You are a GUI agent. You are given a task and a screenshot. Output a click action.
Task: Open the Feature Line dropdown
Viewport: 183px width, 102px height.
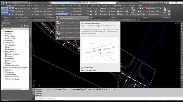pyautogui.click(x=37, y=11)
